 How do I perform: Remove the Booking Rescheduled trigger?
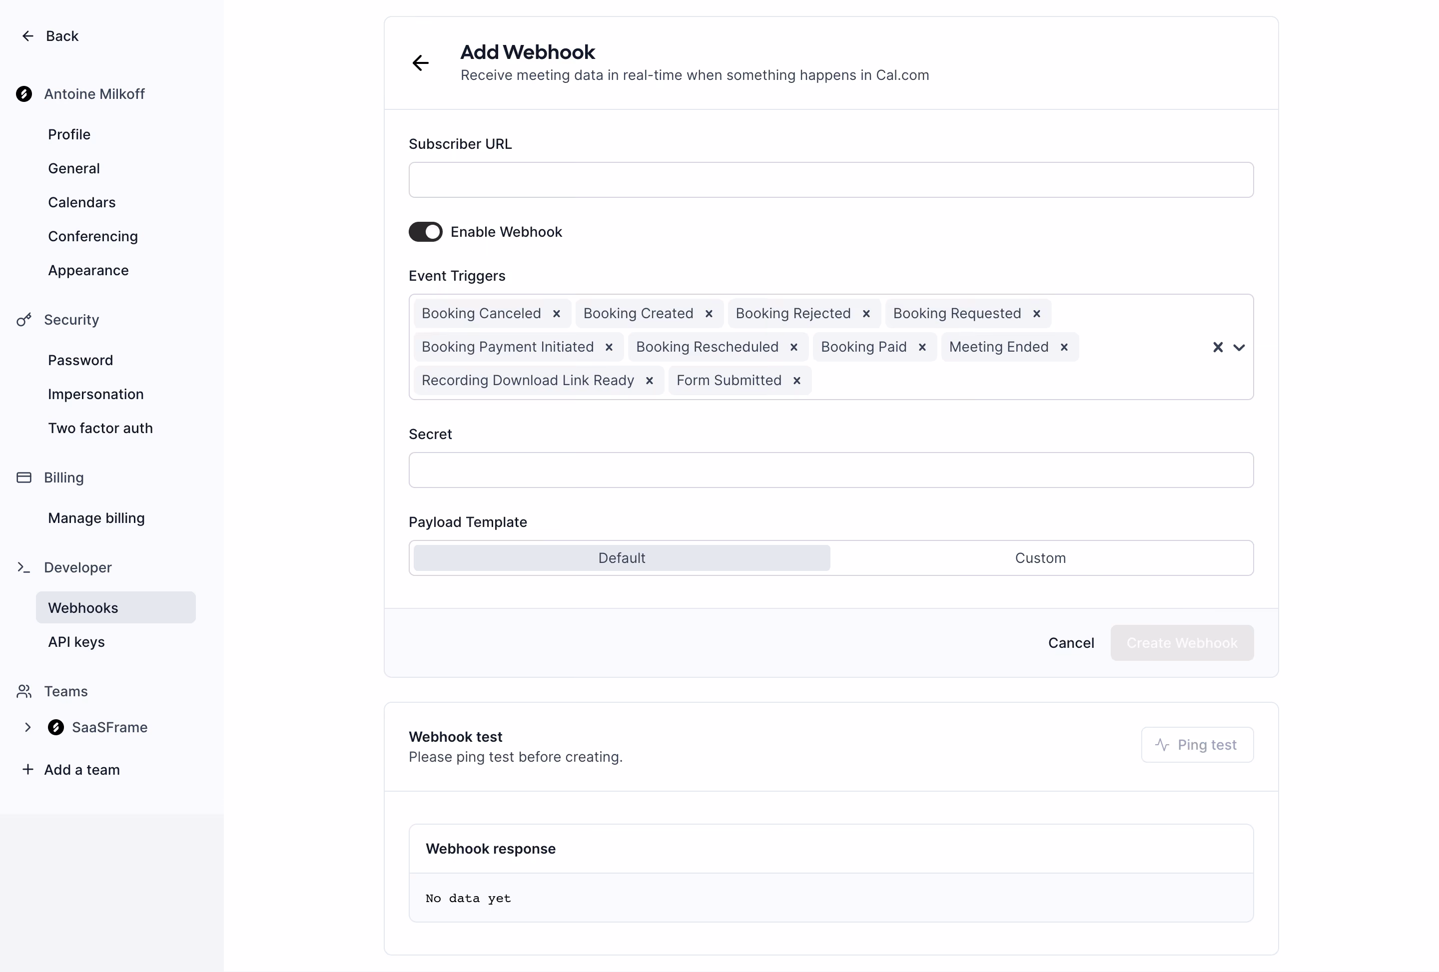(794, 347)
